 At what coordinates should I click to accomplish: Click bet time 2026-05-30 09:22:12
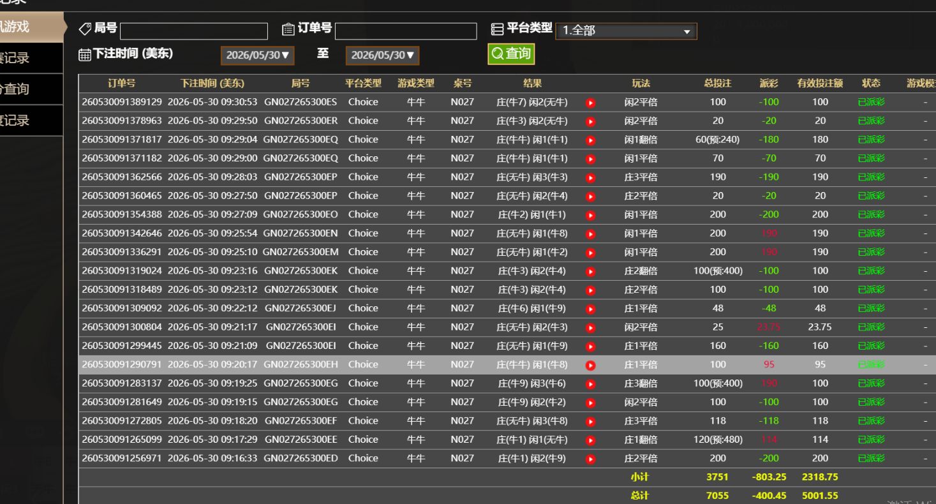(212, 308)
